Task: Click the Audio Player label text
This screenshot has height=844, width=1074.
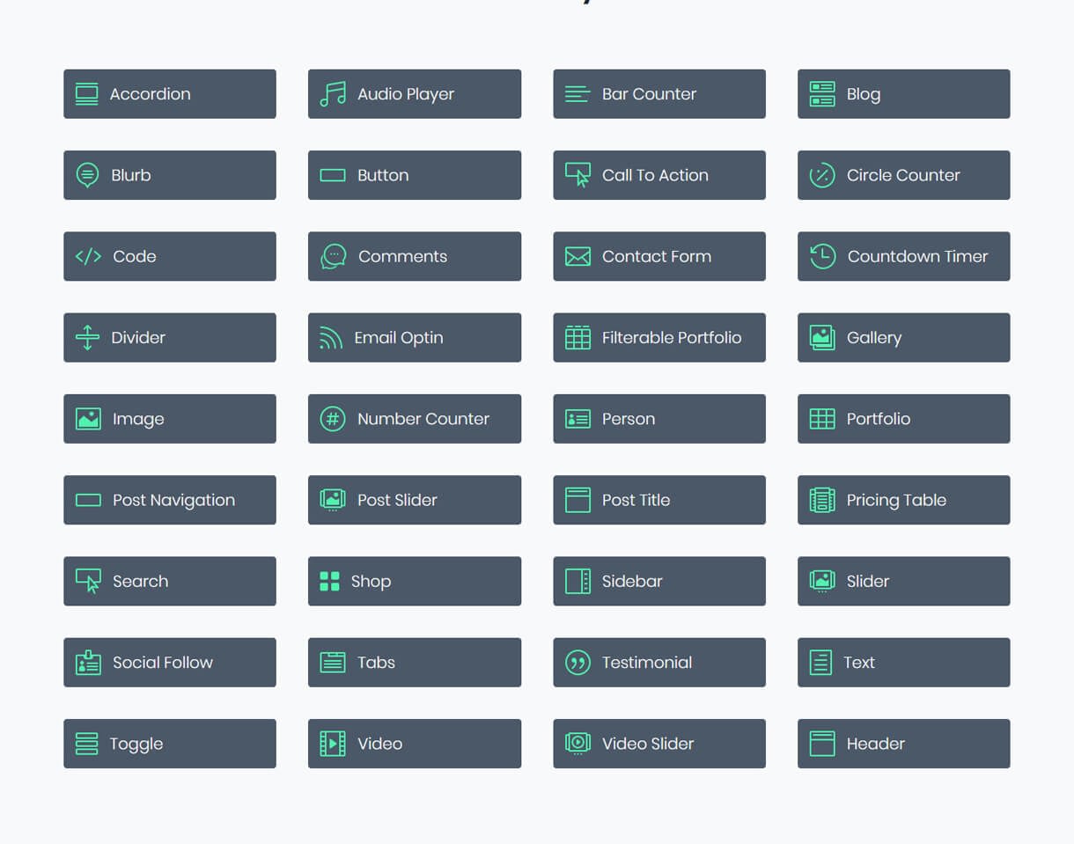Action: (x=406, y=94)
